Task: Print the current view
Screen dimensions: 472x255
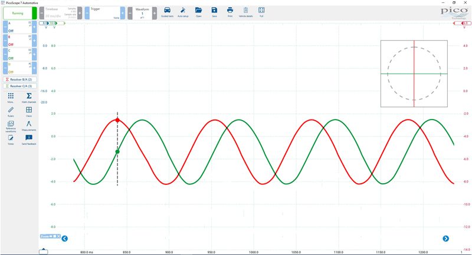Action: (x=230, y=12)
